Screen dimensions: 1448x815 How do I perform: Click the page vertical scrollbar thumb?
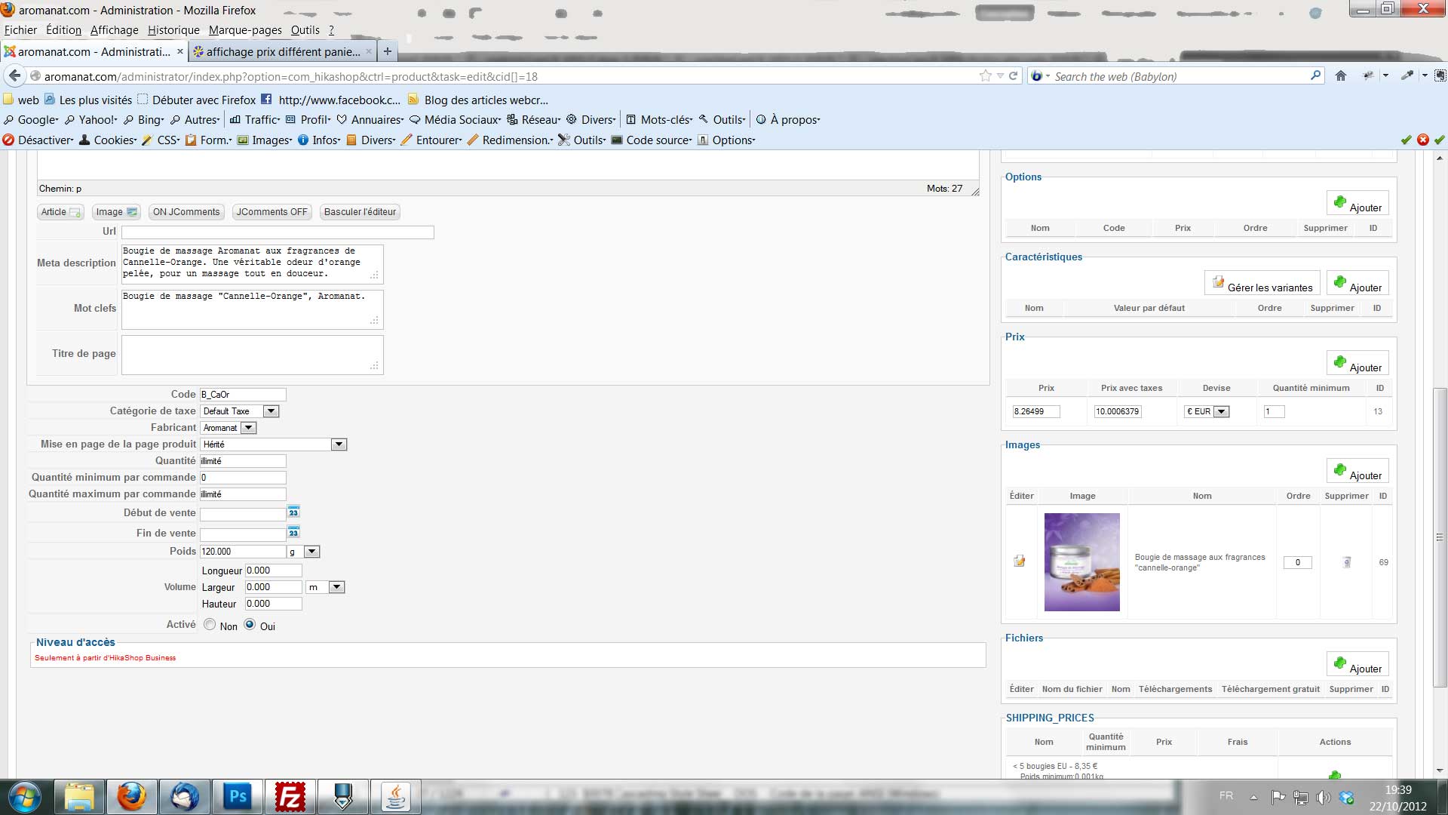pyautogui.click(x=1439, y=537)
